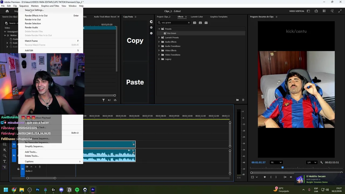The image size is (345, 194).
Task: Open the Copy Pasta info icon
Action: [151, 33]
